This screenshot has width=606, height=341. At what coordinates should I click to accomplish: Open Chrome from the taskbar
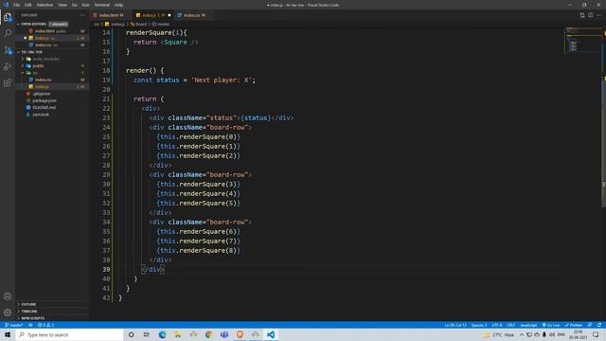click(x=208, y=334)
